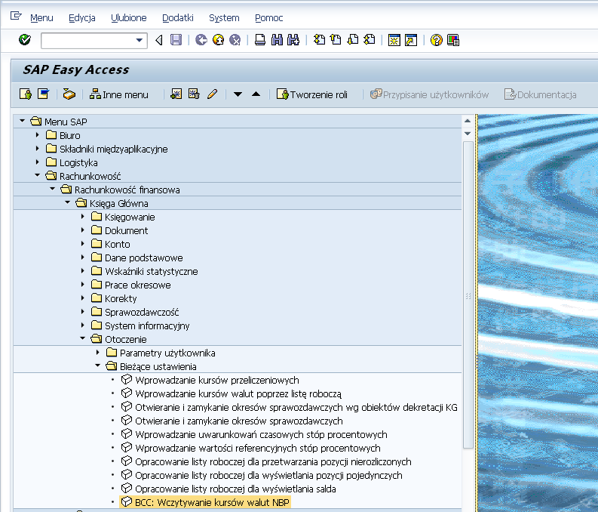The width and height of the screenshot is (598, 512).
Task: Click the Move Favorites Up arrow
Action: (256, 94)
